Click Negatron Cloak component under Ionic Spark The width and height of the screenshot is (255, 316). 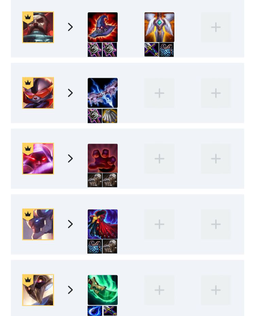pos(110,116)
